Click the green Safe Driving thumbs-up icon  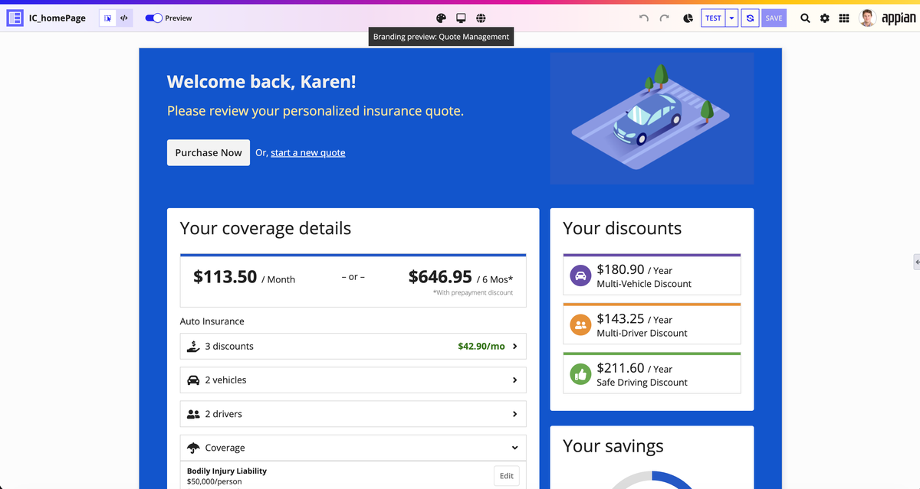(580, 374)
